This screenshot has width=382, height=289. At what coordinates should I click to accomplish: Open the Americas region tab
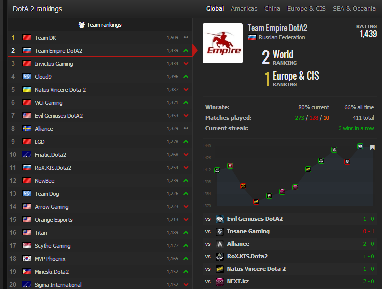[x=244, y=9]
